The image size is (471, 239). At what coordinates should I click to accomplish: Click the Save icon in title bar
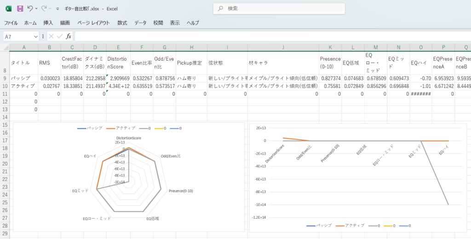pyautogui.click(x=20, y=8)
